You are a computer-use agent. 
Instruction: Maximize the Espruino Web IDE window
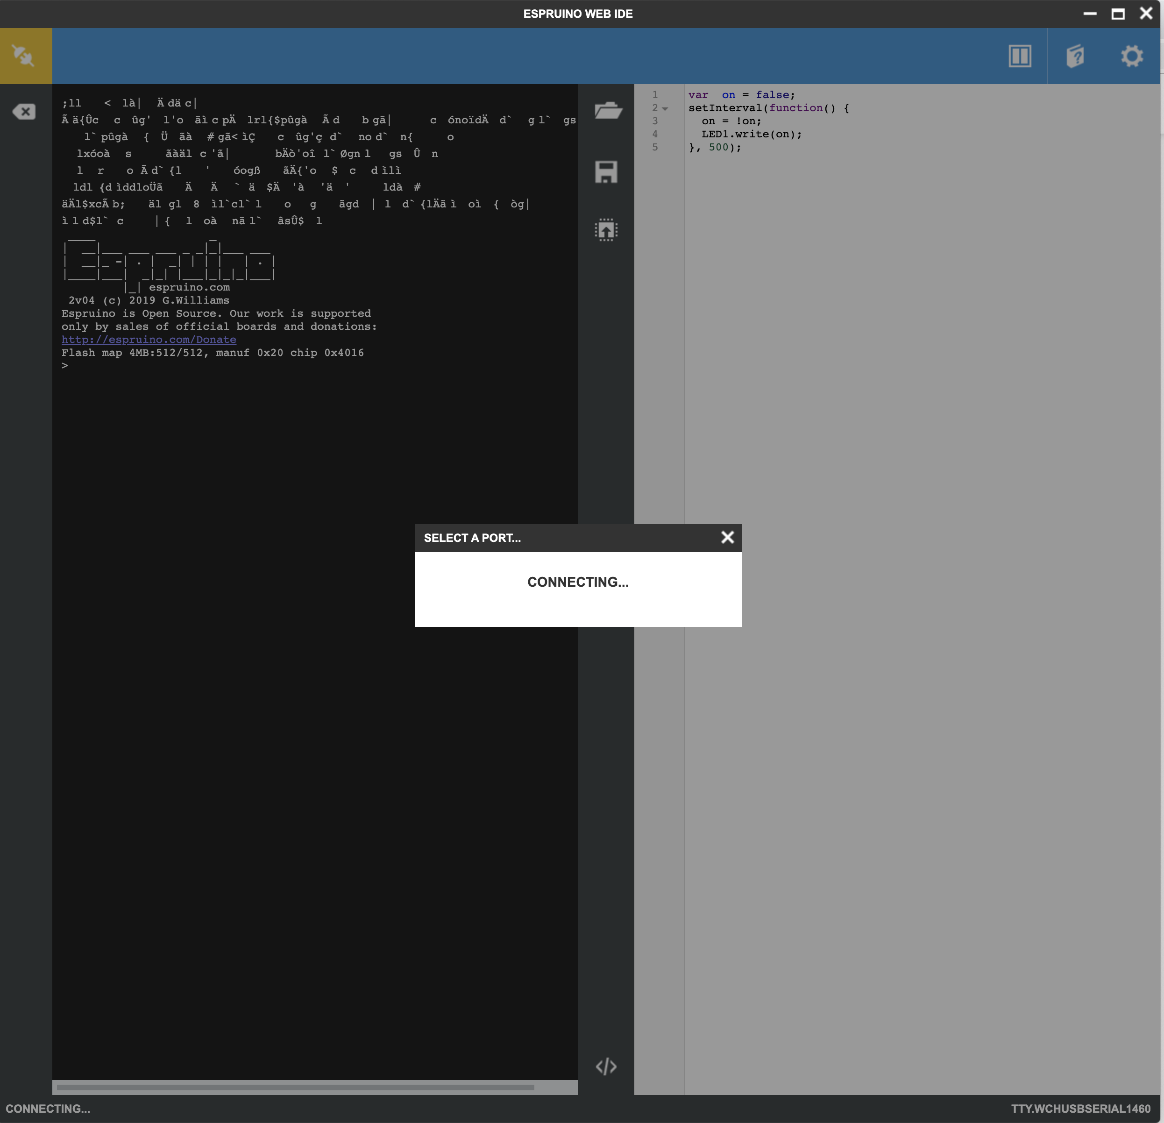(1118, 14)
